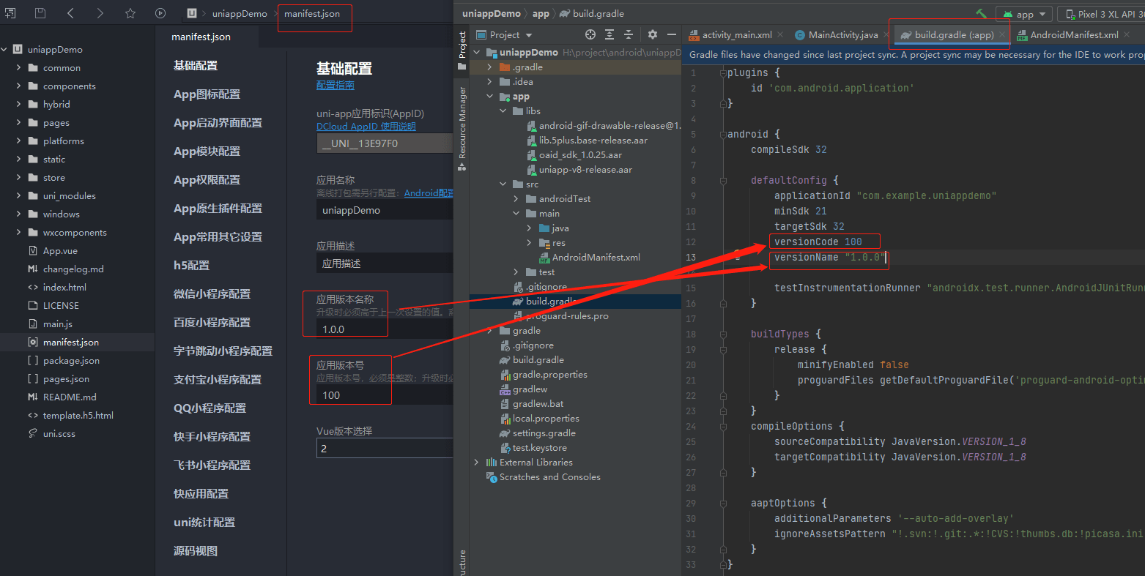Close the MainActivity.java editor tab
Viewport: 1145px width, 576px height.
click(886, 34)
